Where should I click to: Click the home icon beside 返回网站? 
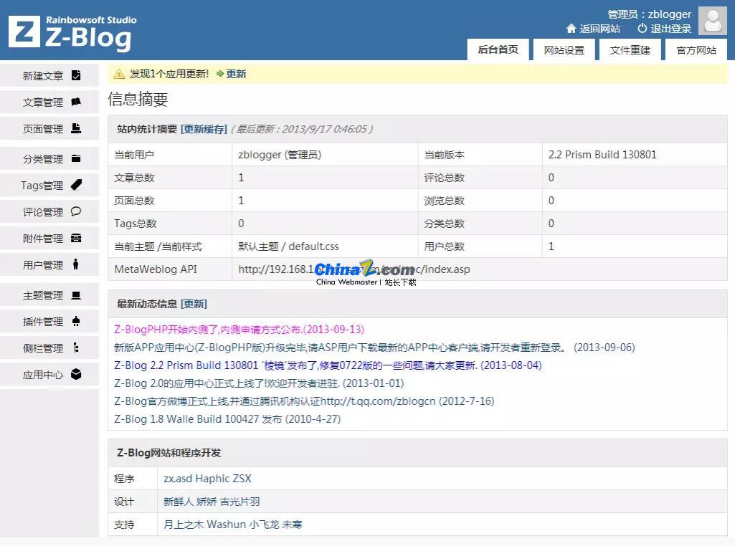click(571, 29)
